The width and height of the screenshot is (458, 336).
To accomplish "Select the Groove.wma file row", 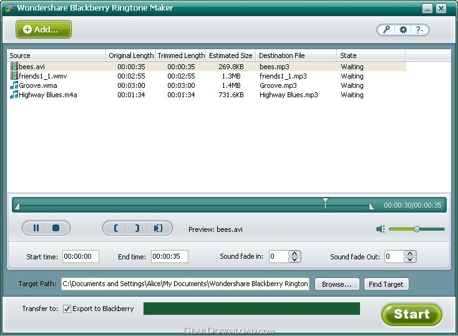I will point(207,85).
